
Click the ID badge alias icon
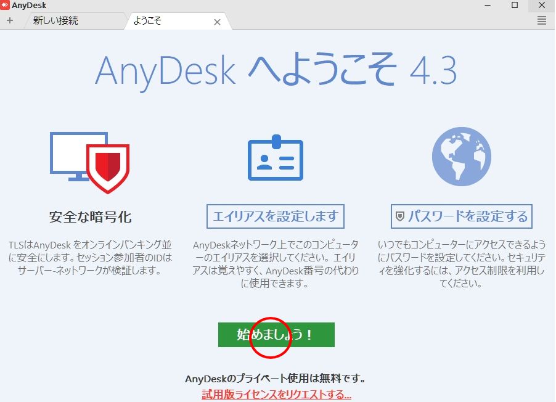pyautogui.click(x=276, y=158)
